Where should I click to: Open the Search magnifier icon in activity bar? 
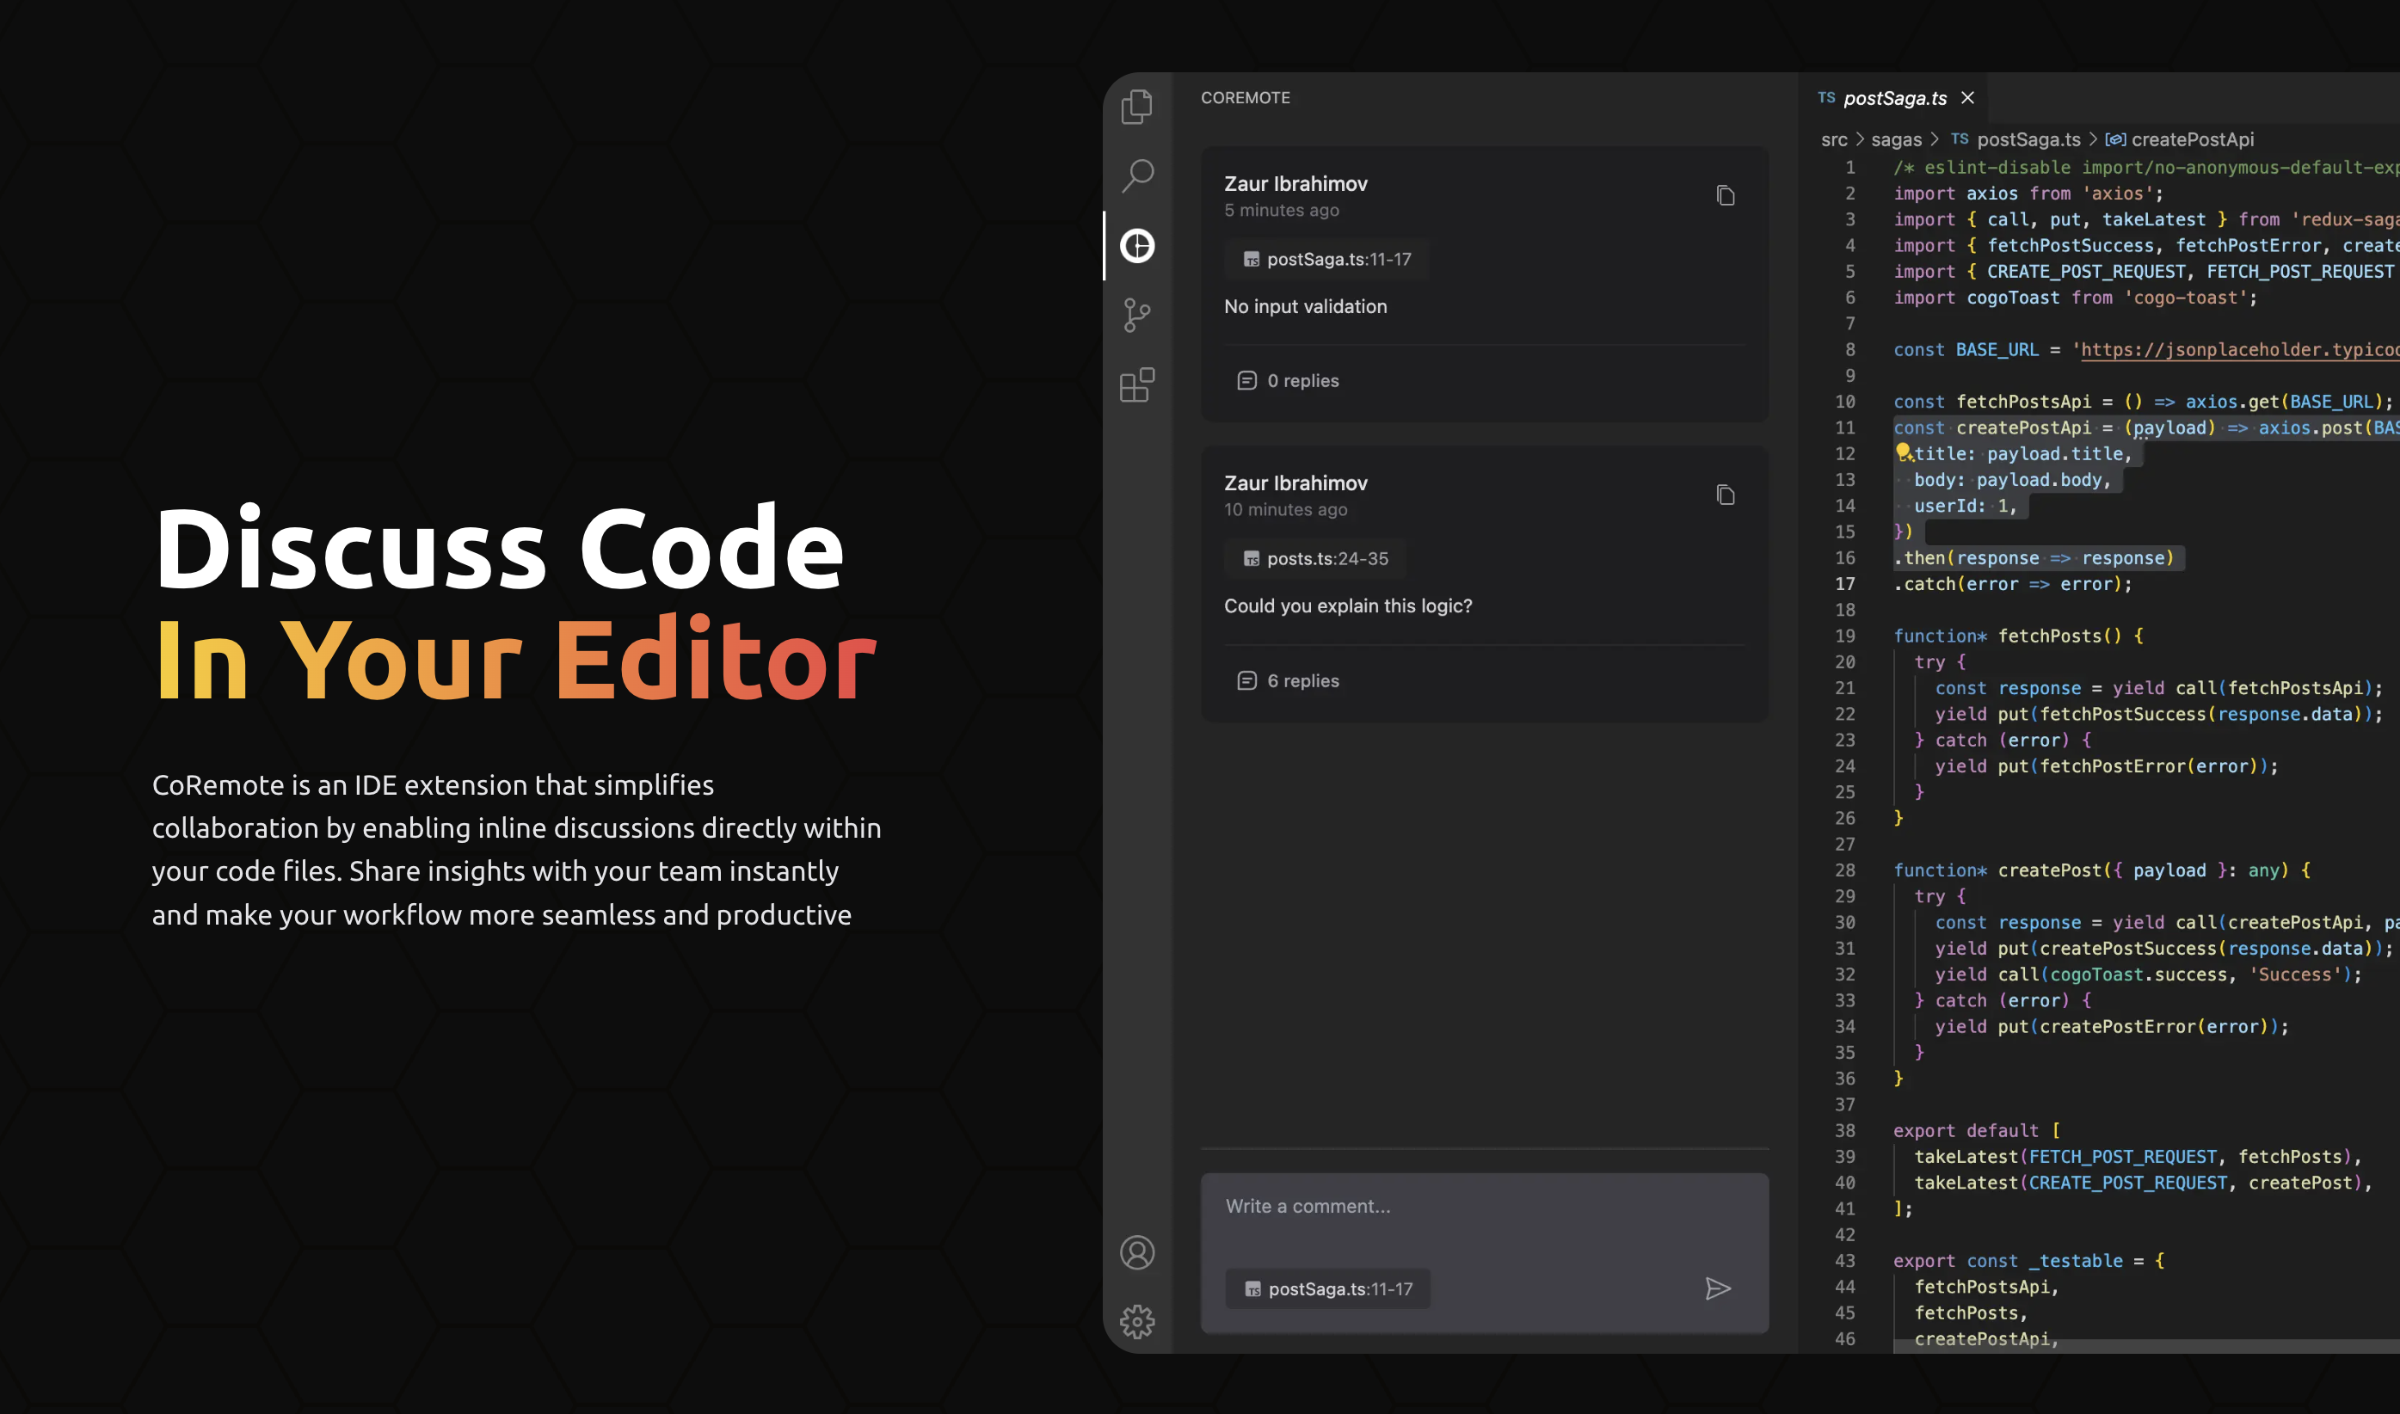coord(1136,175)
